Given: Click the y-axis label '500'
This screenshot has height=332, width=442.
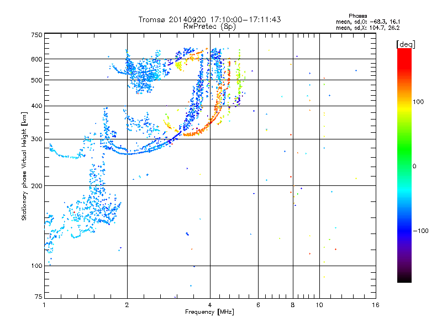Looking at the screenshot, I should 36,80.
